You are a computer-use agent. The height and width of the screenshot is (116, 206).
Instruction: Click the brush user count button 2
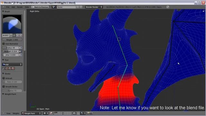click(11, 35)
